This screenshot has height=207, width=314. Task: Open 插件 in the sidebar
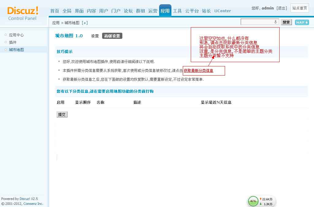pos(13,42)
